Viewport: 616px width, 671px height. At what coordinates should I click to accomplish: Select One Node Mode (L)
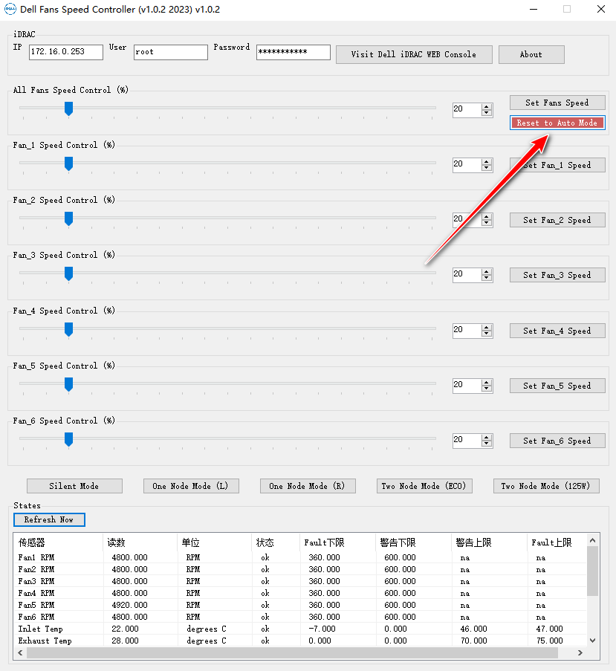191,486
